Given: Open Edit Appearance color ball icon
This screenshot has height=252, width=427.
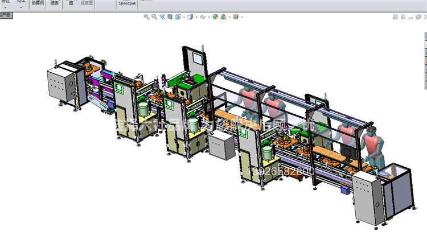Looking at the screenshot, I should pyautogui.click(x=215, y=17).
